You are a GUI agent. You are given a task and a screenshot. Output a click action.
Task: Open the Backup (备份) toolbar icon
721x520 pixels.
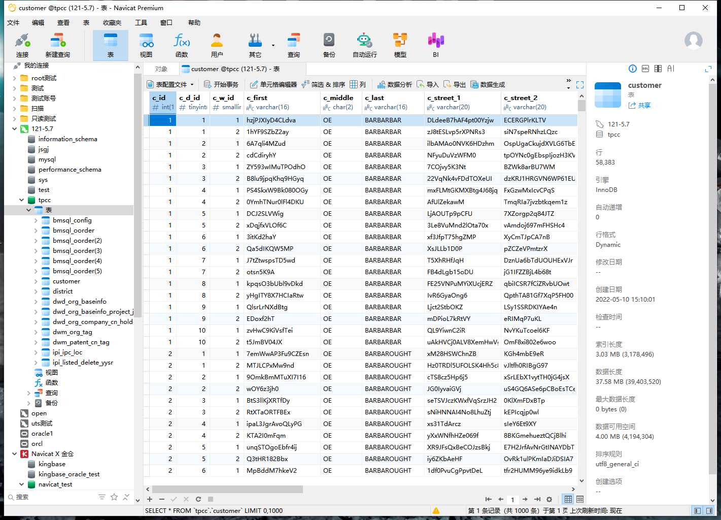(329, 45)
